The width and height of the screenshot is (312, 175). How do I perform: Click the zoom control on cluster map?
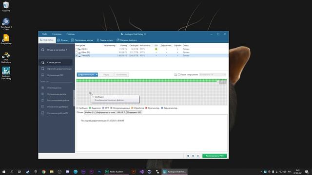223,82
